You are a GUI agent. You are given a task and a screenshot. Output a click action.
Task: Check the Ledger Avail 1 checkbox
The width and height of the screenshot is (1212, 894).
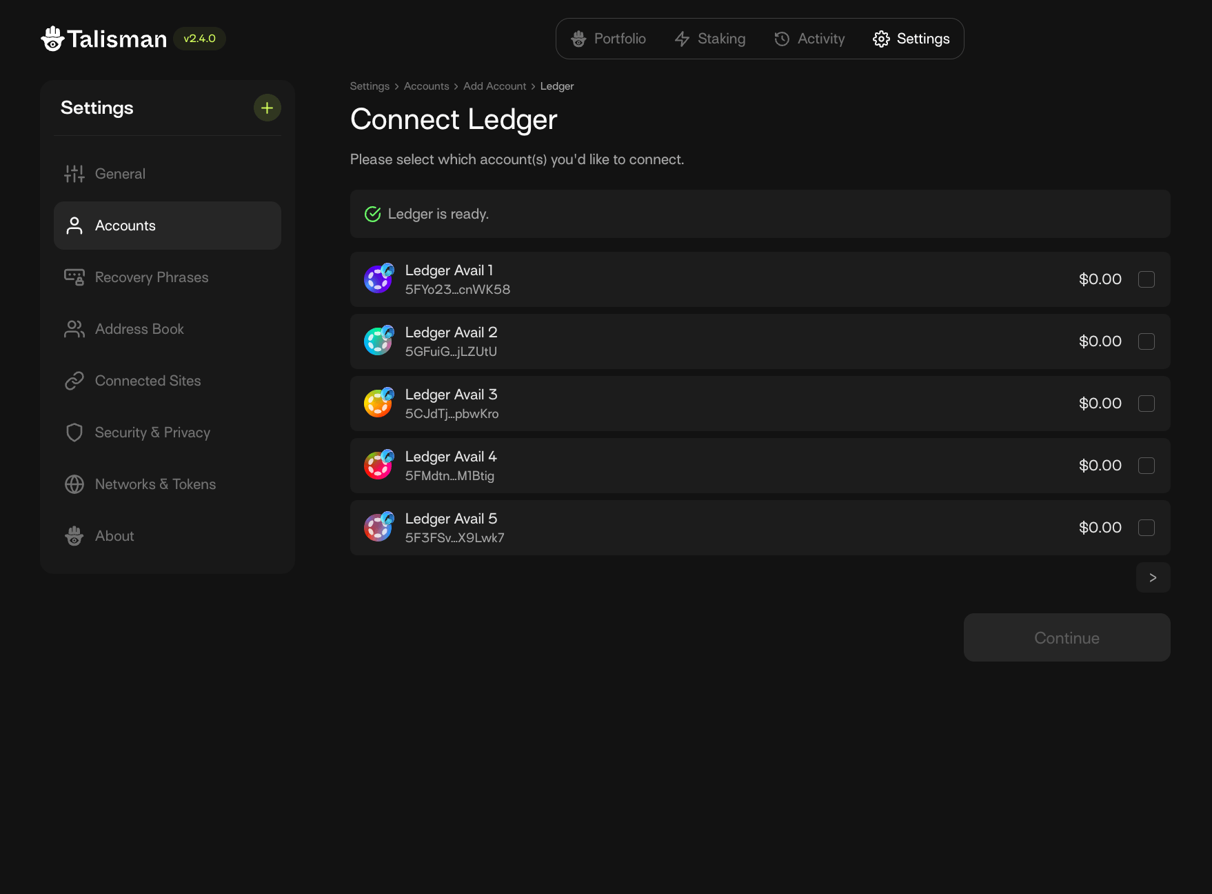tap(1146, 279)
